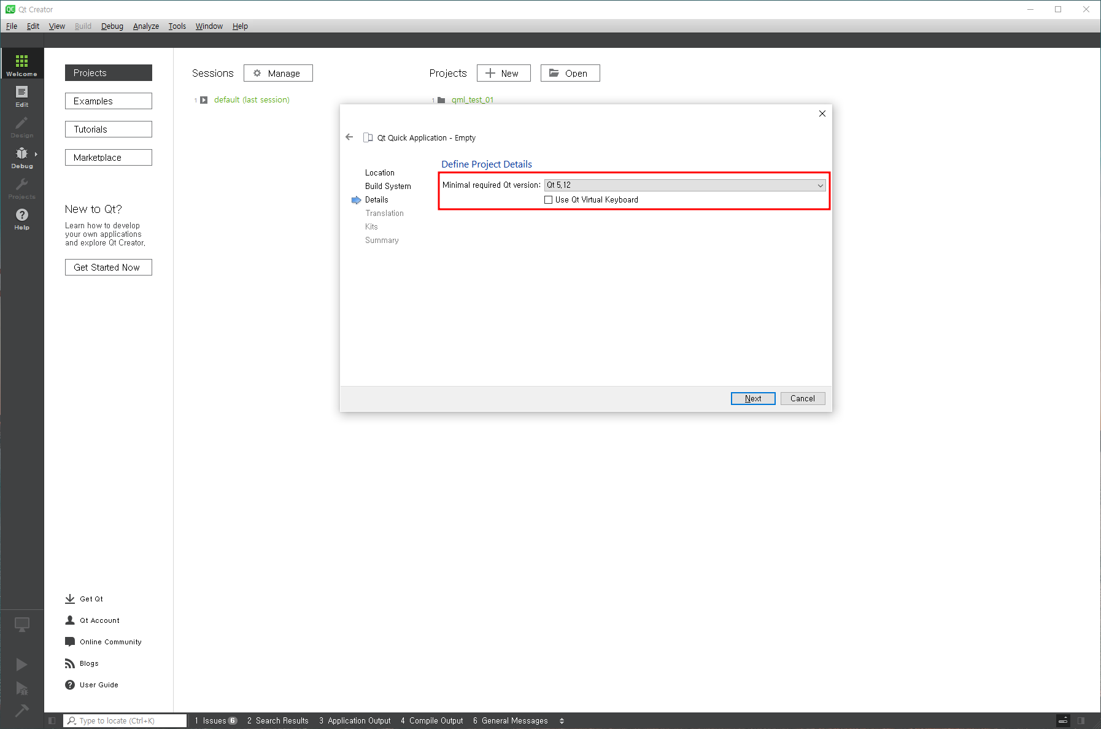Open default (last session) link
This screenshot has height=729, width=1101.
tap(252, 99)
